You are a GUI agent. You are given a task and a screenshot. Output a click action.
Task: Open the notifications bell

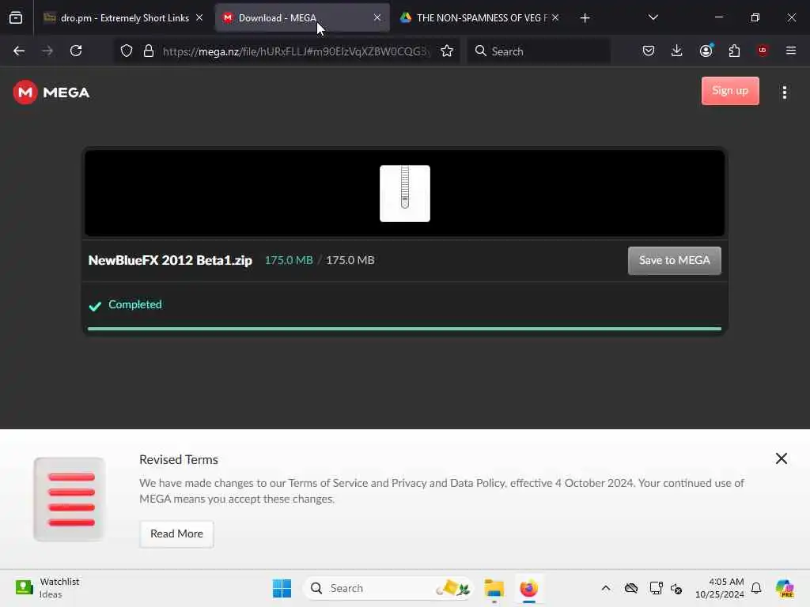pyautogui.click(x=756, y=588)
